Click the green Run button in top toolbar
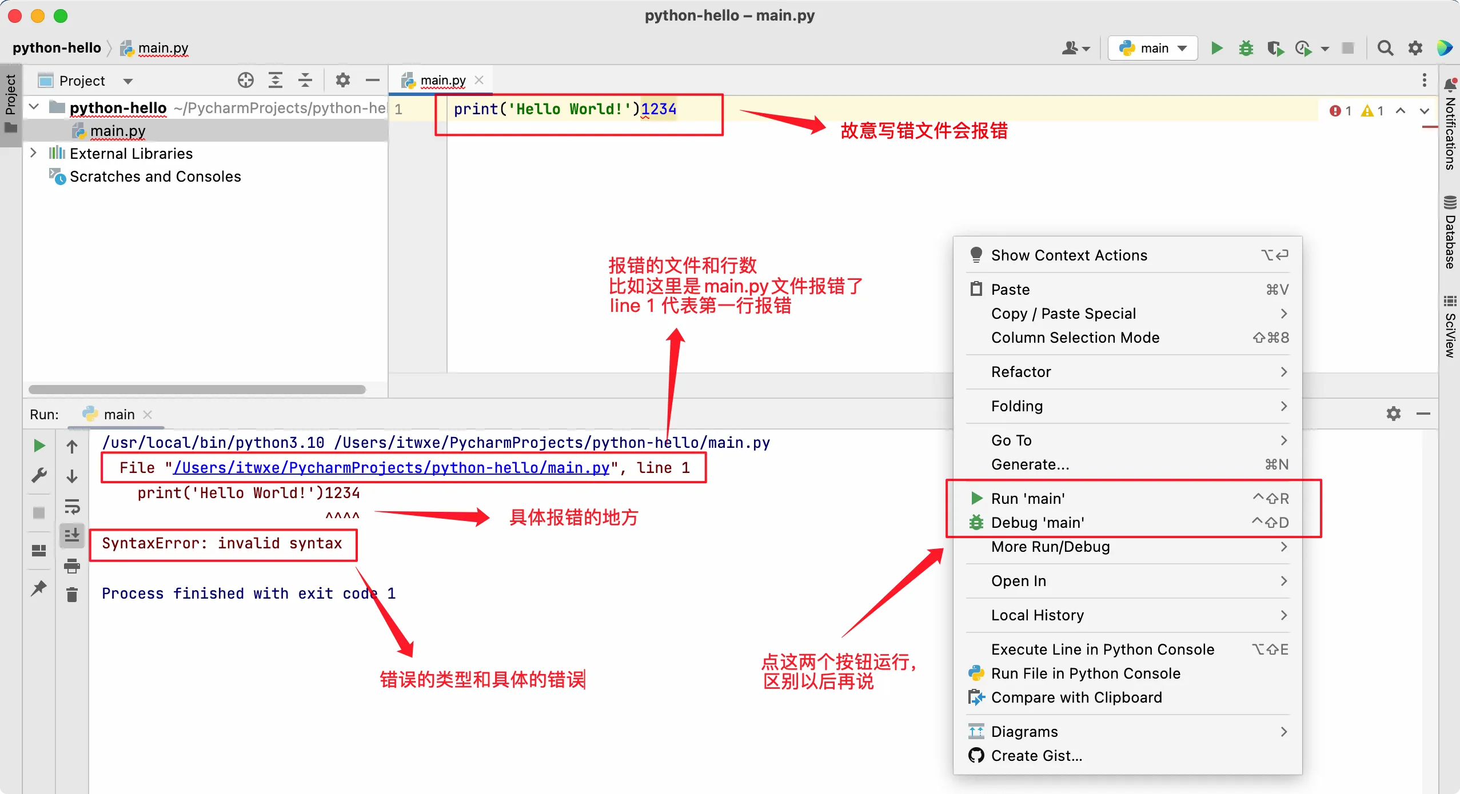Image resolution: width=1460 pixels, height=794 pixels. coord(1217,48)
